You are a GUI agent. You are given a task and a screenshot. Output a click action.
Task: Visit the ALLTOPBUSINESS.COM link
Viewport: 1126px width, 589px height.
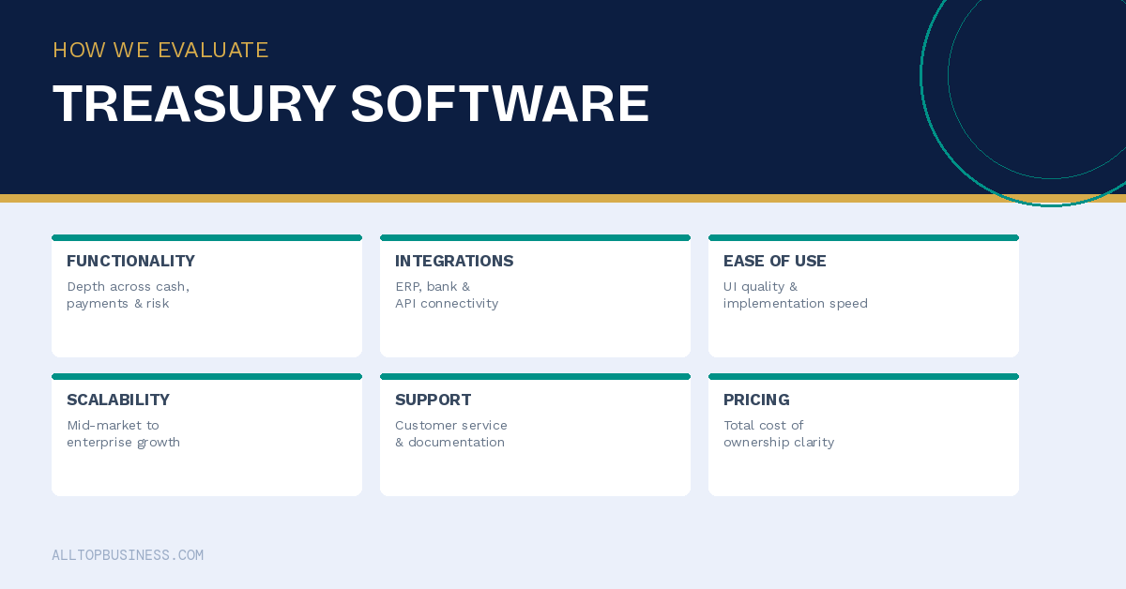(x=128, y=555)
